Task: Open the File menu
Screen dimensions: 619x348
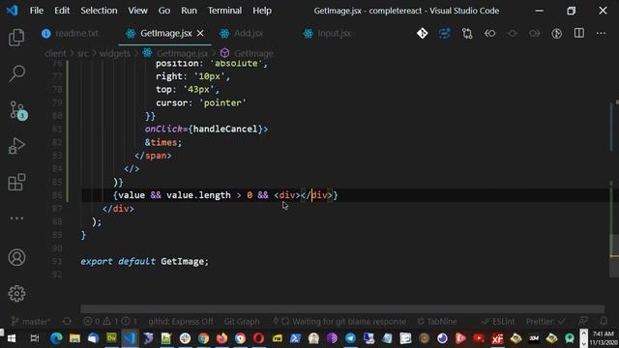Action: click(x=37, y=11)
